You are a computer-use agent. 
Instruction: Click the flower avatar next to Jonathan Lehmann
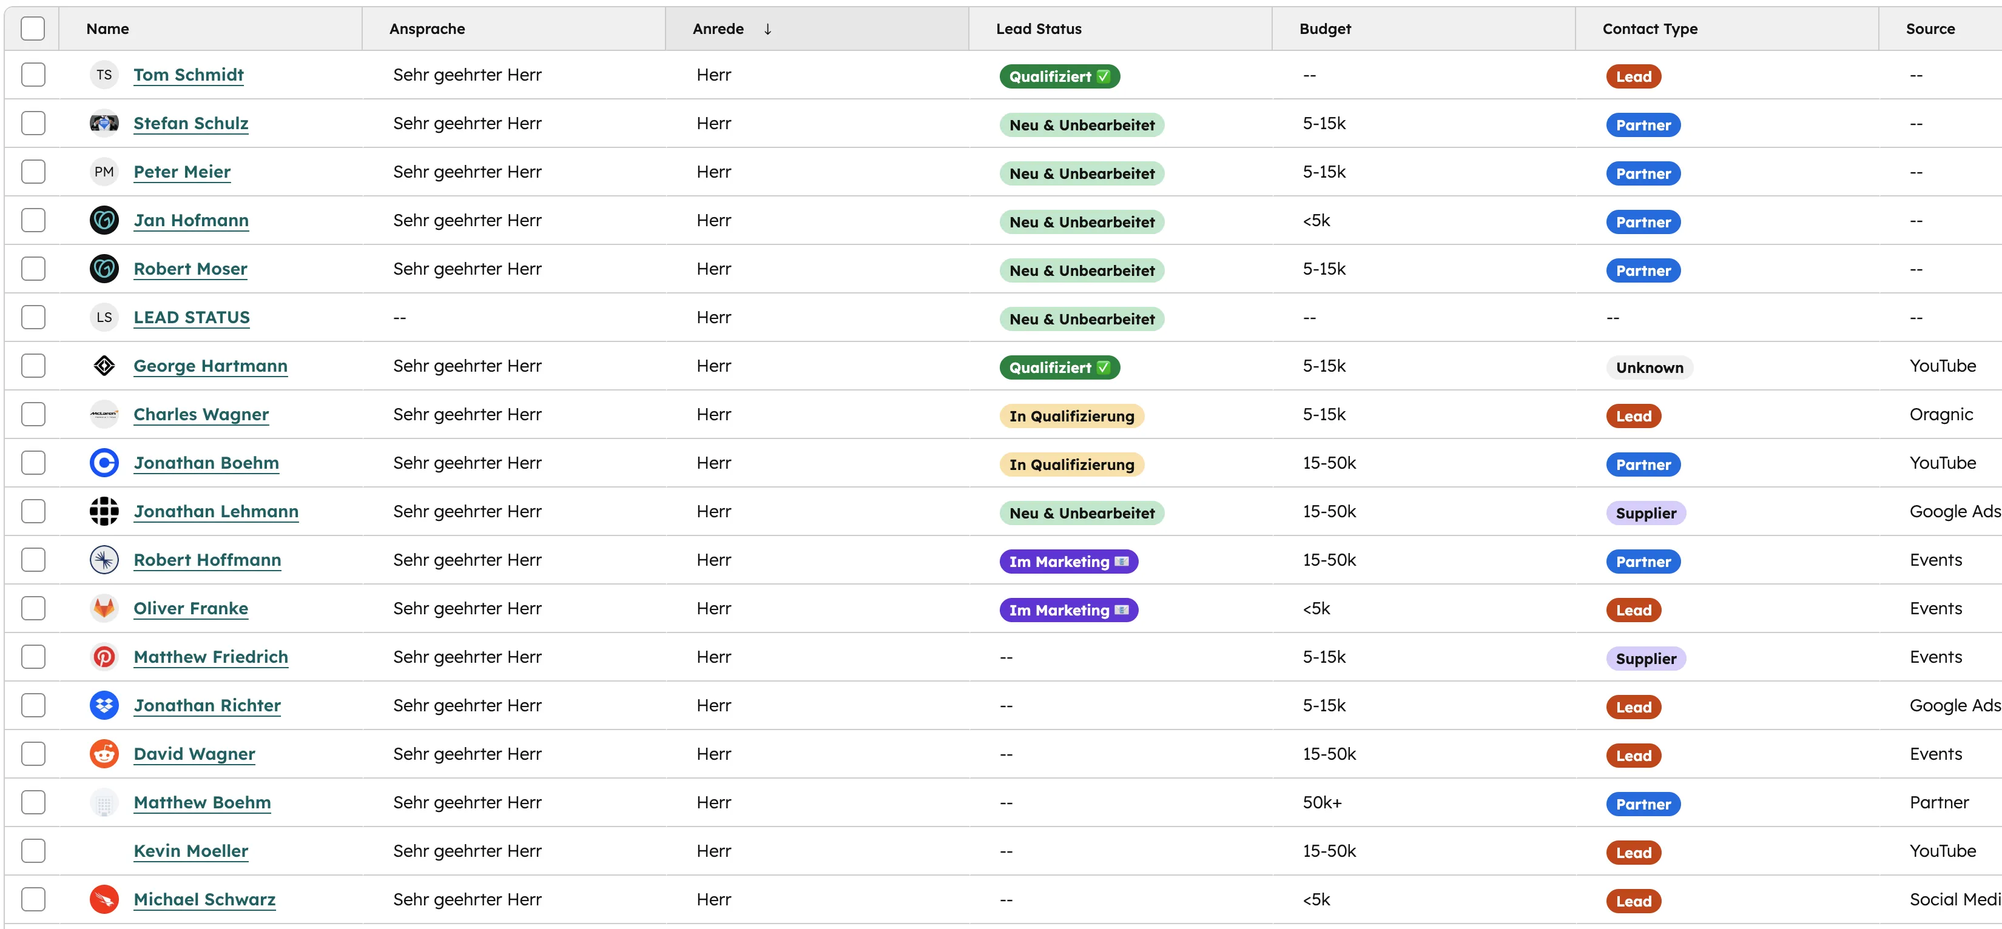pos(103,511)
